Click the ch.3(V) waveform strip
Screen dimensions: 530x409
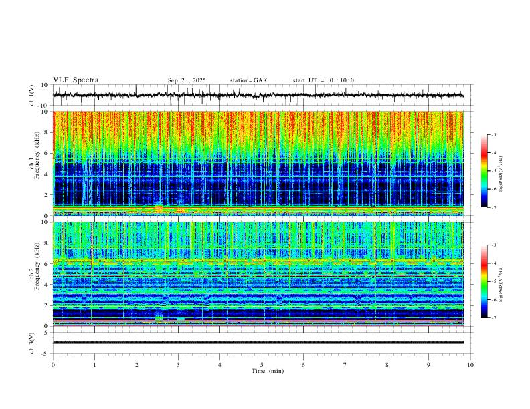pos(258,342)
